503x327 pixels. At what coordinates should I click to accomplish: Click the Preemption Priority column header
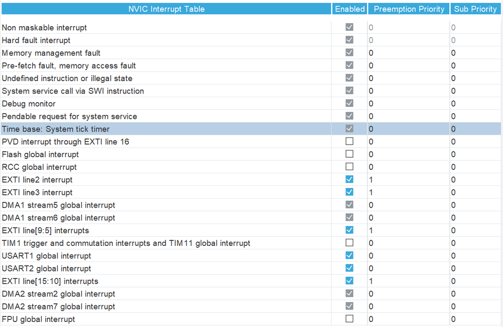(409, 9)
